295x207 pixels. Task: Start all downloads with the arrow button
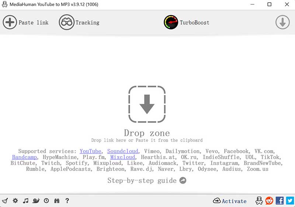pyautogui.click(x=282, y=22)
